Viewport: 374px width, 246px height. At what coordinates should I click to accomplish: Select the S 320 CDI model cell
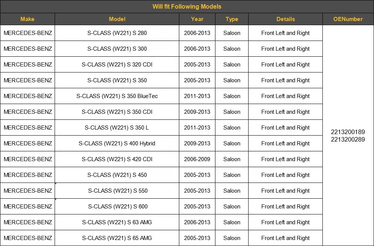[x=117, y=65]
